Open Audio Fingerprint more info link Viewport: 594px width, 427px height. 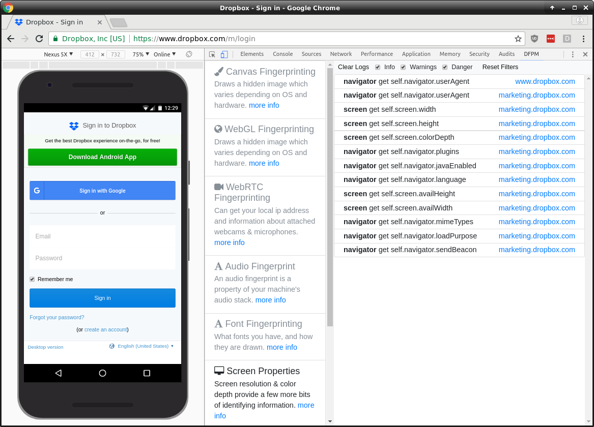[270, 300]
